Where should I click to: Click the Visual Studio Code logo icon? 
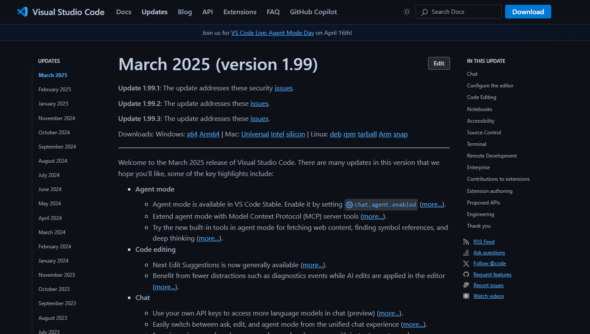(x=22, y=12)
